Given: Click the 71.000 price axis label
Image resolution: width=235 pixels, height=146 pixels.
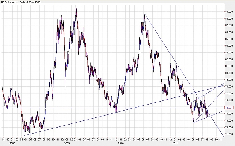Looking at the screenshot, I should [229, 134].
